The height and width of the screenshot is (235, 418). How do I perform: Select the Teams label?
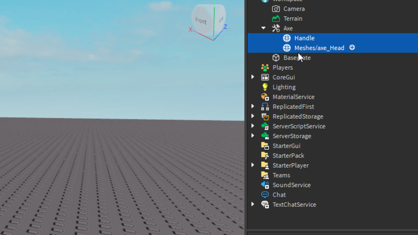(281, 175)
